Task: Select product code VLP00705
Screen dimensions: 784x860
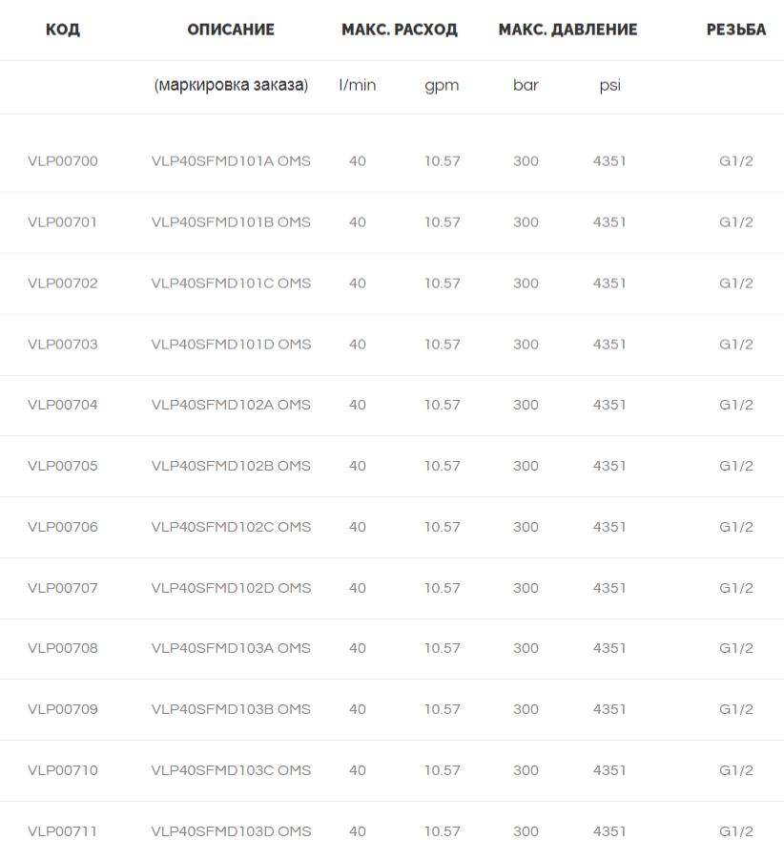Action: point(62,466)
